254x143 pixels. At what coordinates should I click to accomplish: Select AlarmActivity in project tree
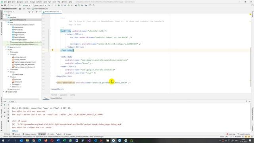[x=17, y=27]
